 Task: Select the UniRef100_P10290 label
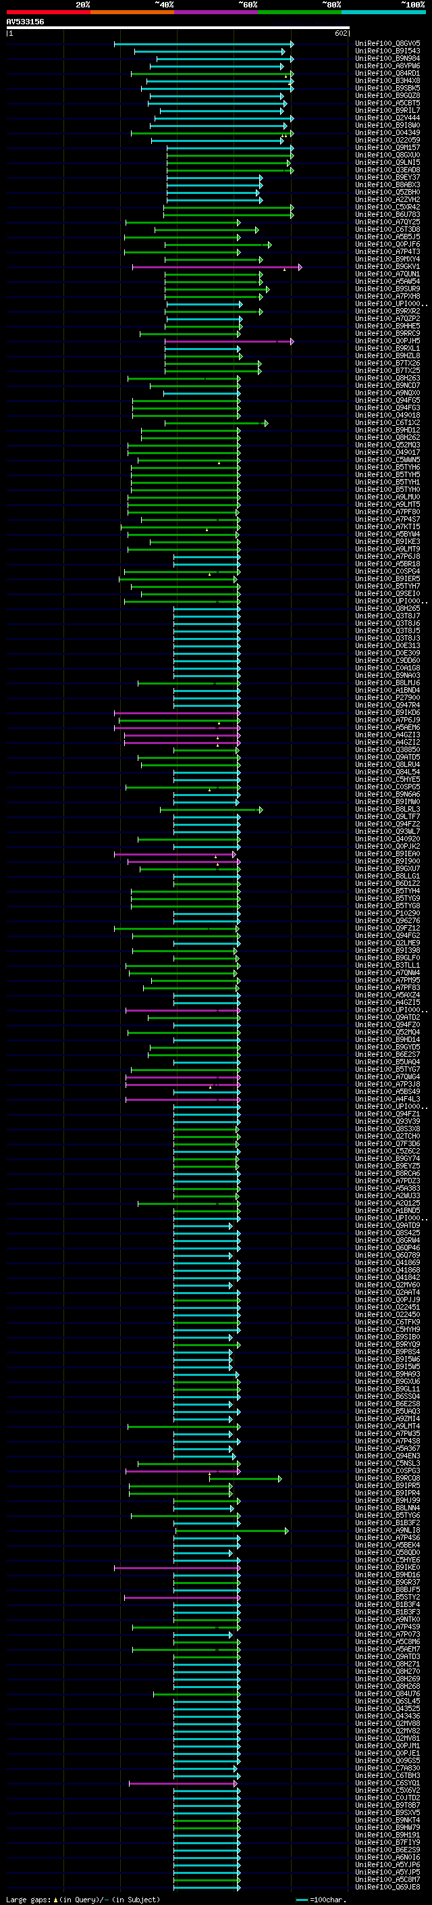coord(387,914)
